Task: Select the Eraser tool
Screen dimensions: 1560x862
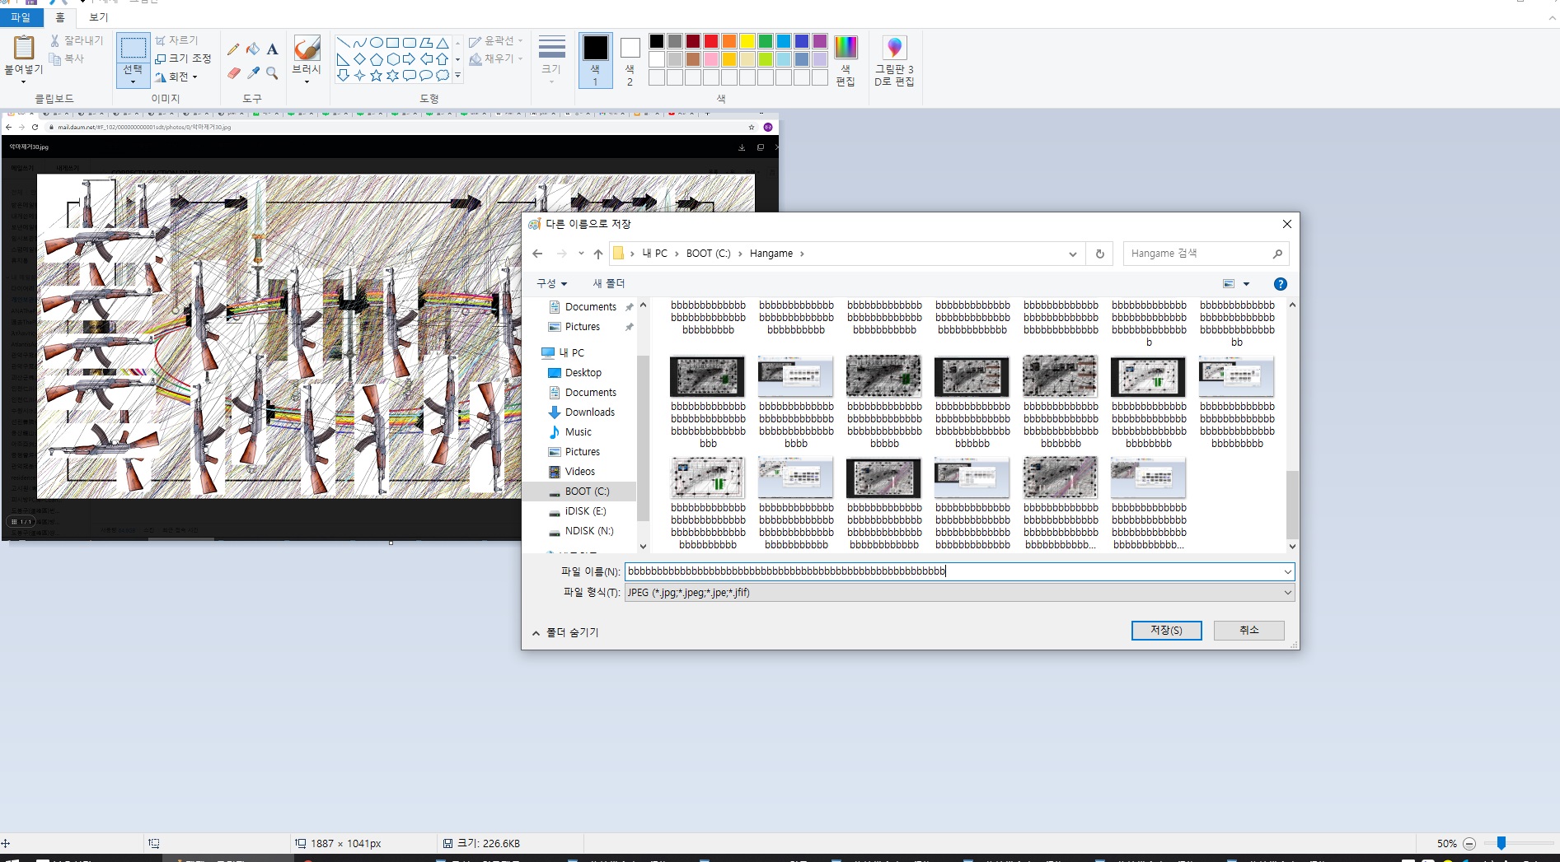Action: tap(234, 73)
